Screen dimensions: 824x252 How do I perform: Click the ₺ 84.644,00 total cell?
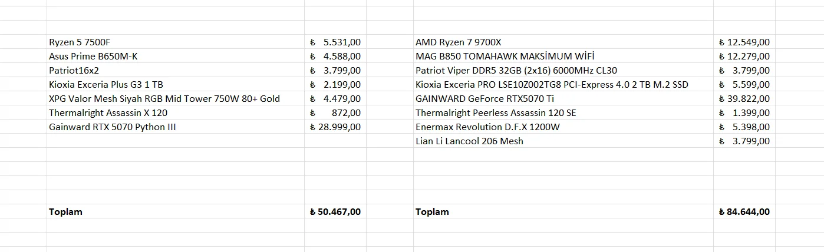click(744, 211)
